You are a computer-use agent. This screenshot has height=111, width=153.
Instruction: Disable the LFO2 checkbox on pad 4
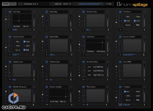coord(135,21)
